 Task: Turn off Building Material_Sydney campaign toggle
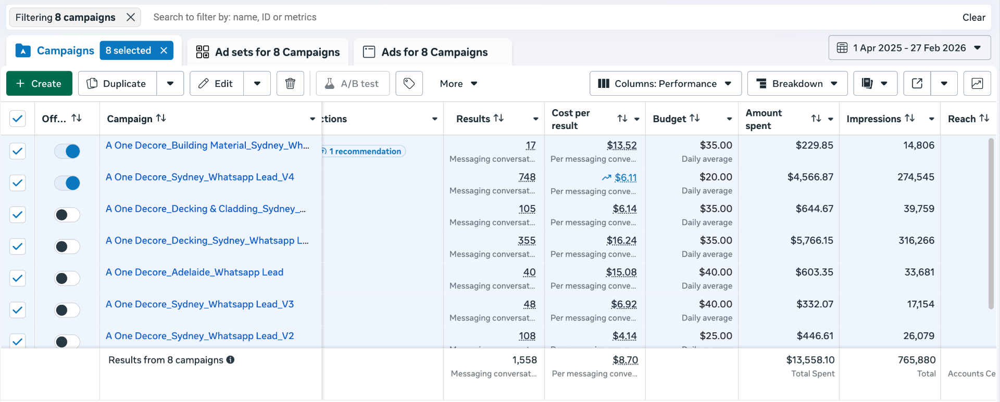67,151
